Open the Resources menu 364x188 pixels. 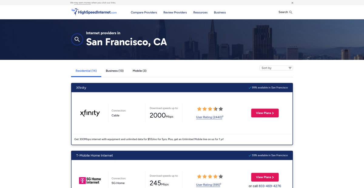201,12
